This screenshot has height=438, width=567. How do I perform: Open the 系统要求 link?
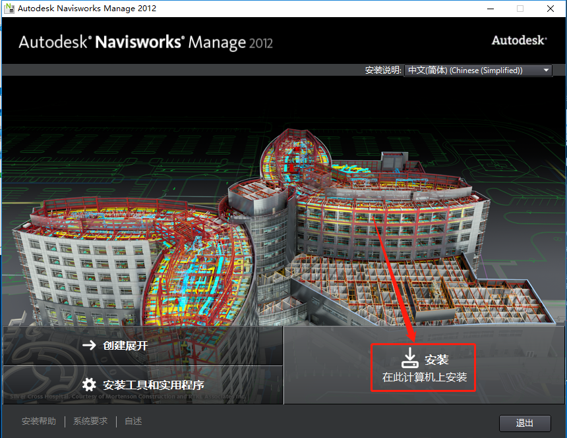(x=90, y=422)
